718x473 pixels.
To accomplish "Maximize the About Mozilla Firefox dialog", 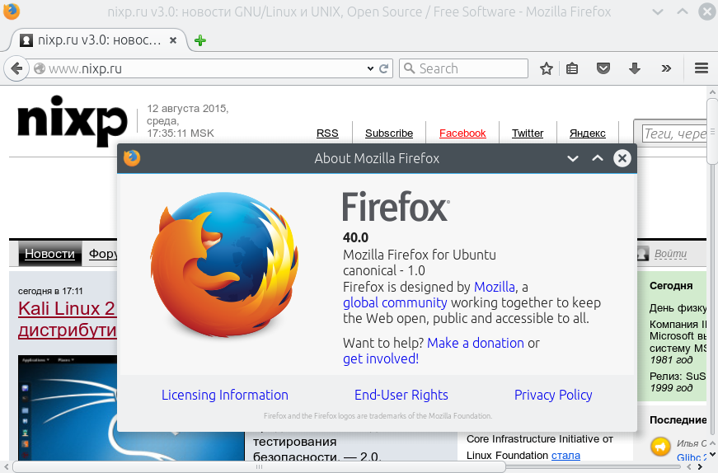I will 597,158.
